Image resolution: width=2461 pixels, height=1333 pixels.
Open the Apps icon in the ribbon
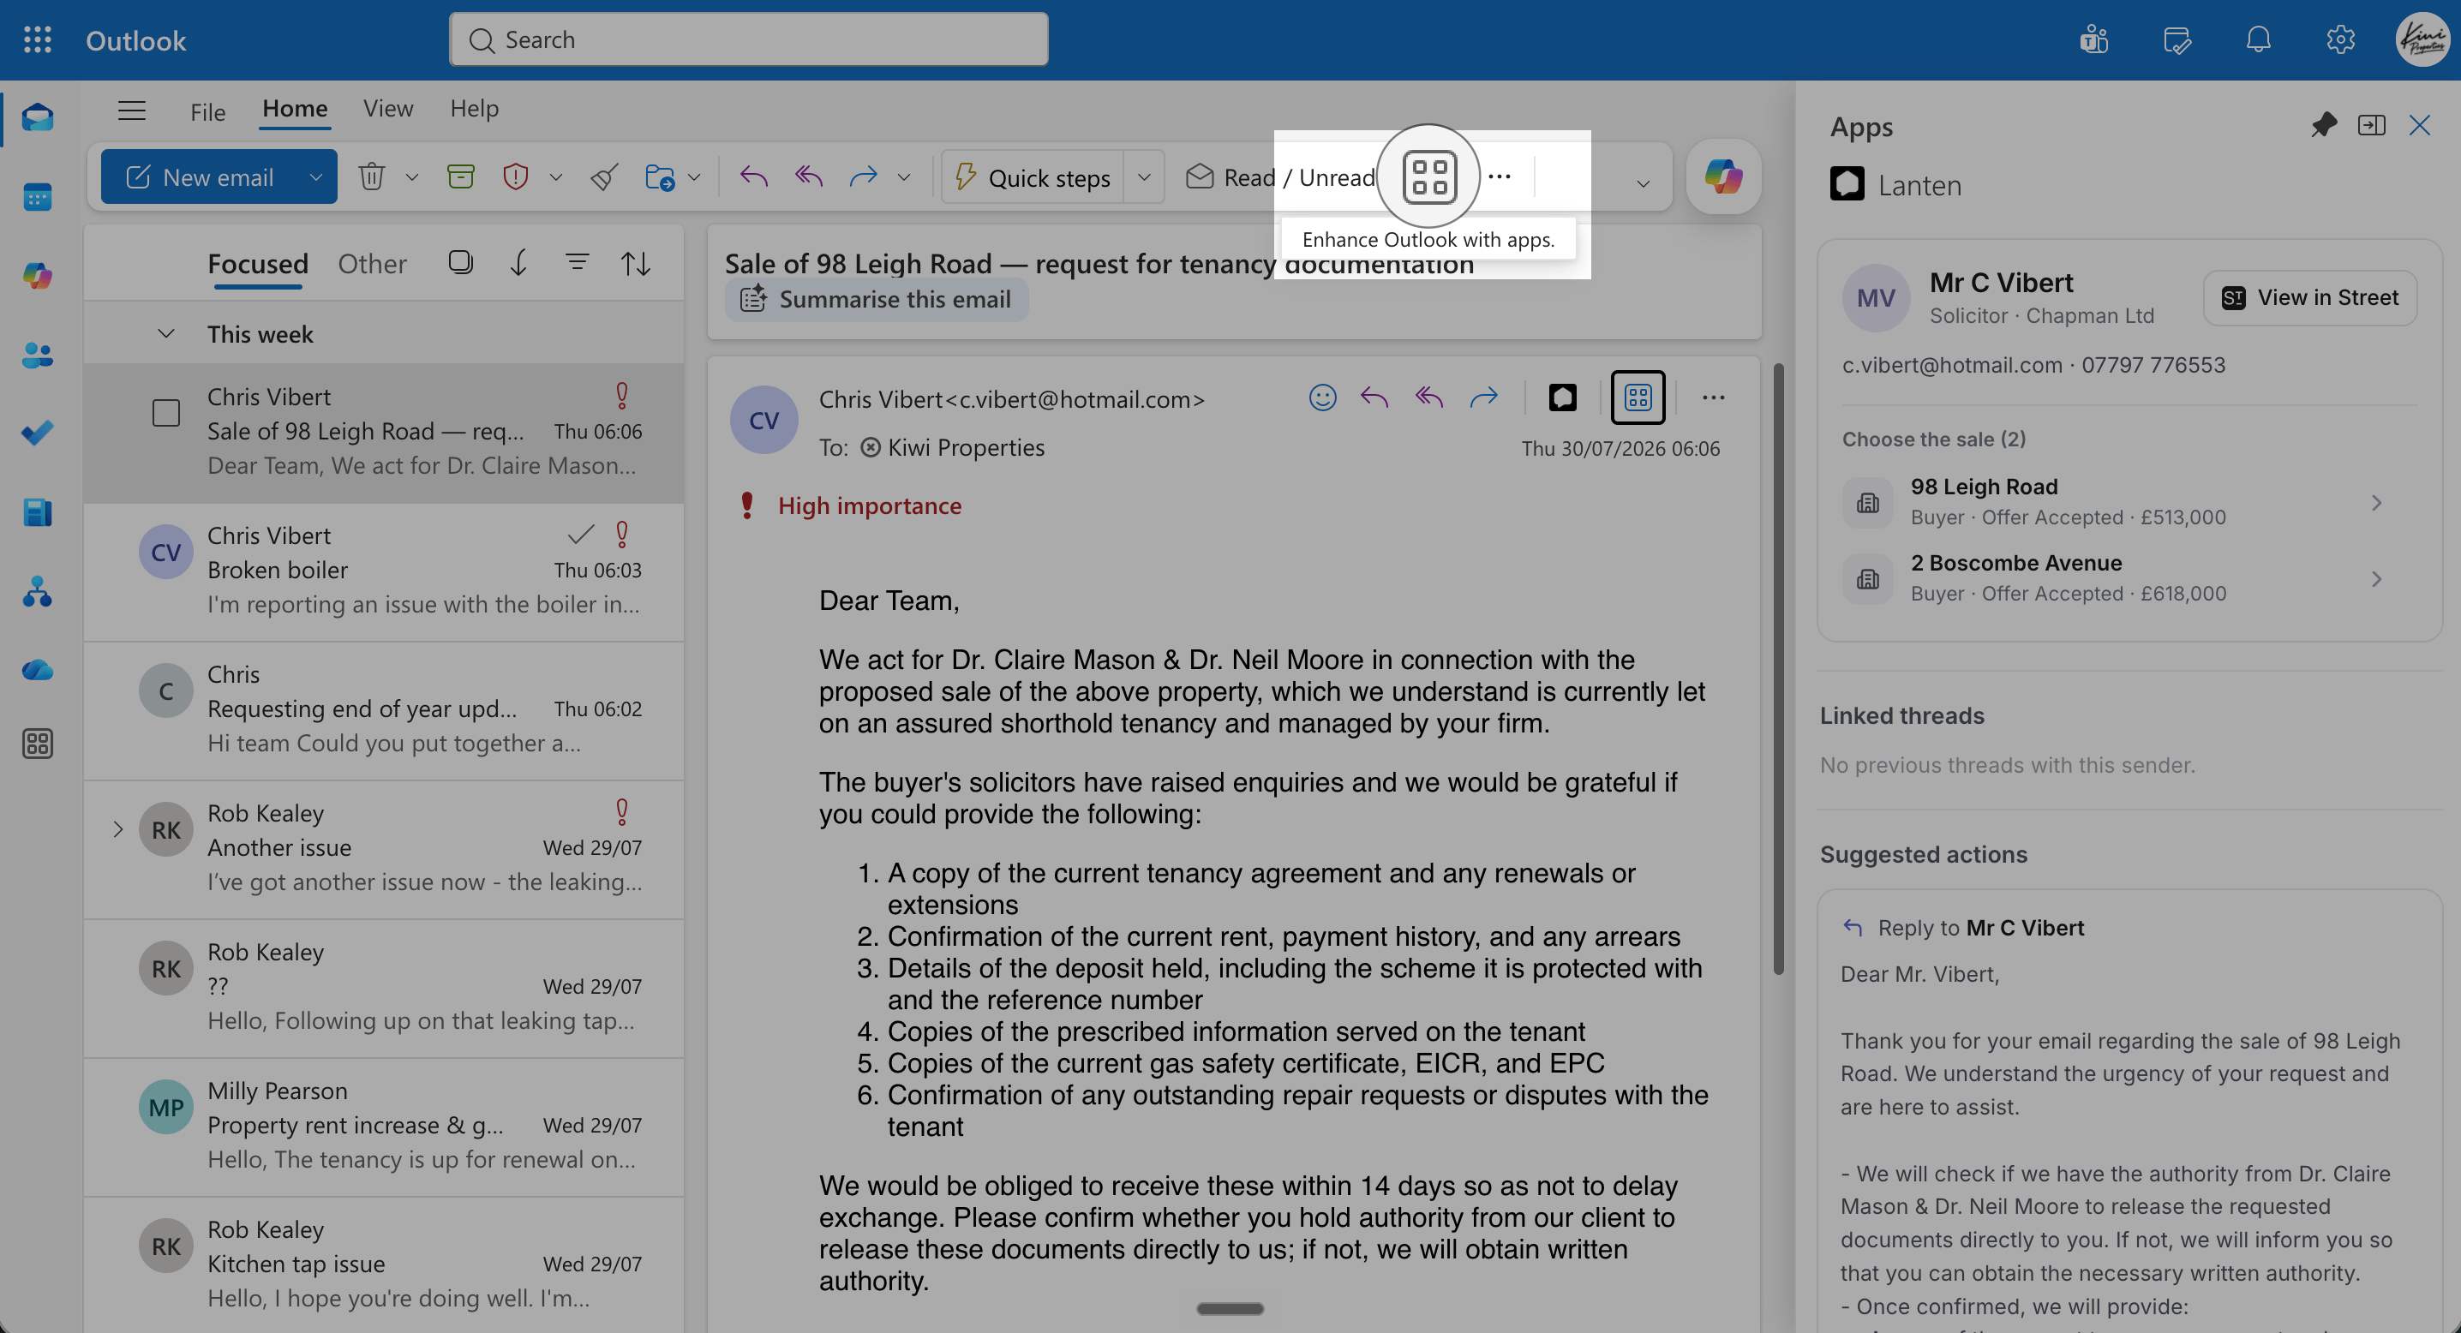(1429, 176)
